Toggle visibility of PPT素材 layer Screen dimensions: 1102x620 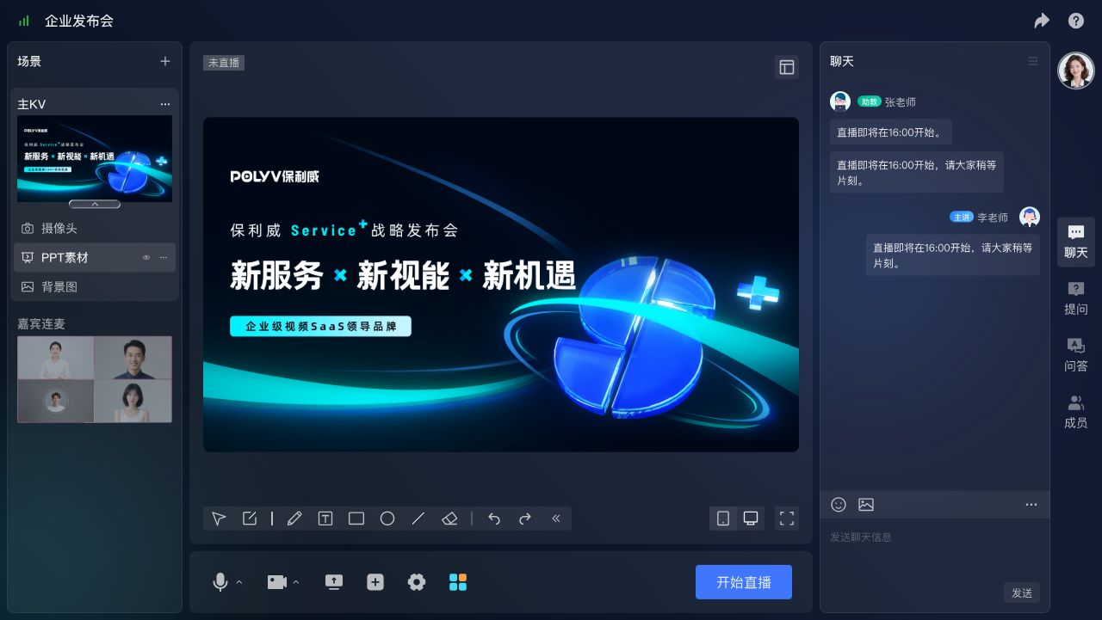[145, 257]
